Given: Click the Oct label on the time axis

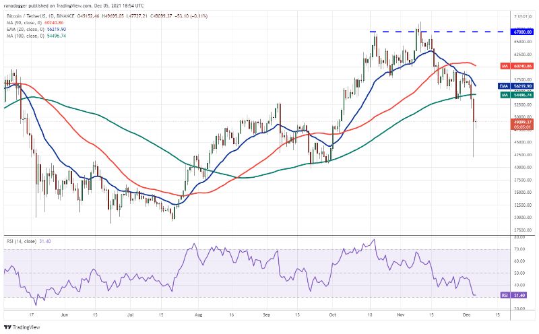Looking at the screenshot, I should [x=331, y=314].
